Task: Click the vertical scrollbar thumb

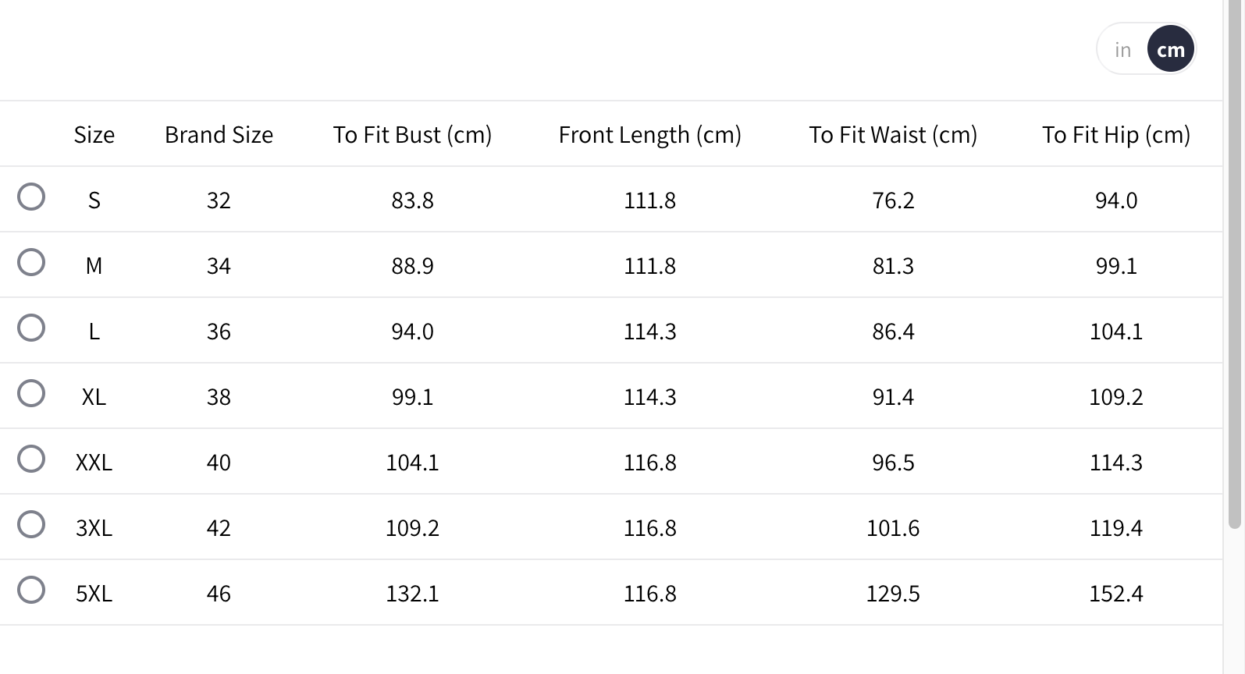Action: click(x=1234, y=265)
